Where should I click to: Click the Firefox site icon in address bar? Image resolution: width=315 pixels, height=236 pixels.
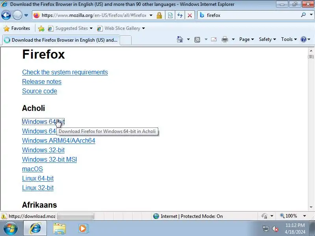click(x=37, y=15)
